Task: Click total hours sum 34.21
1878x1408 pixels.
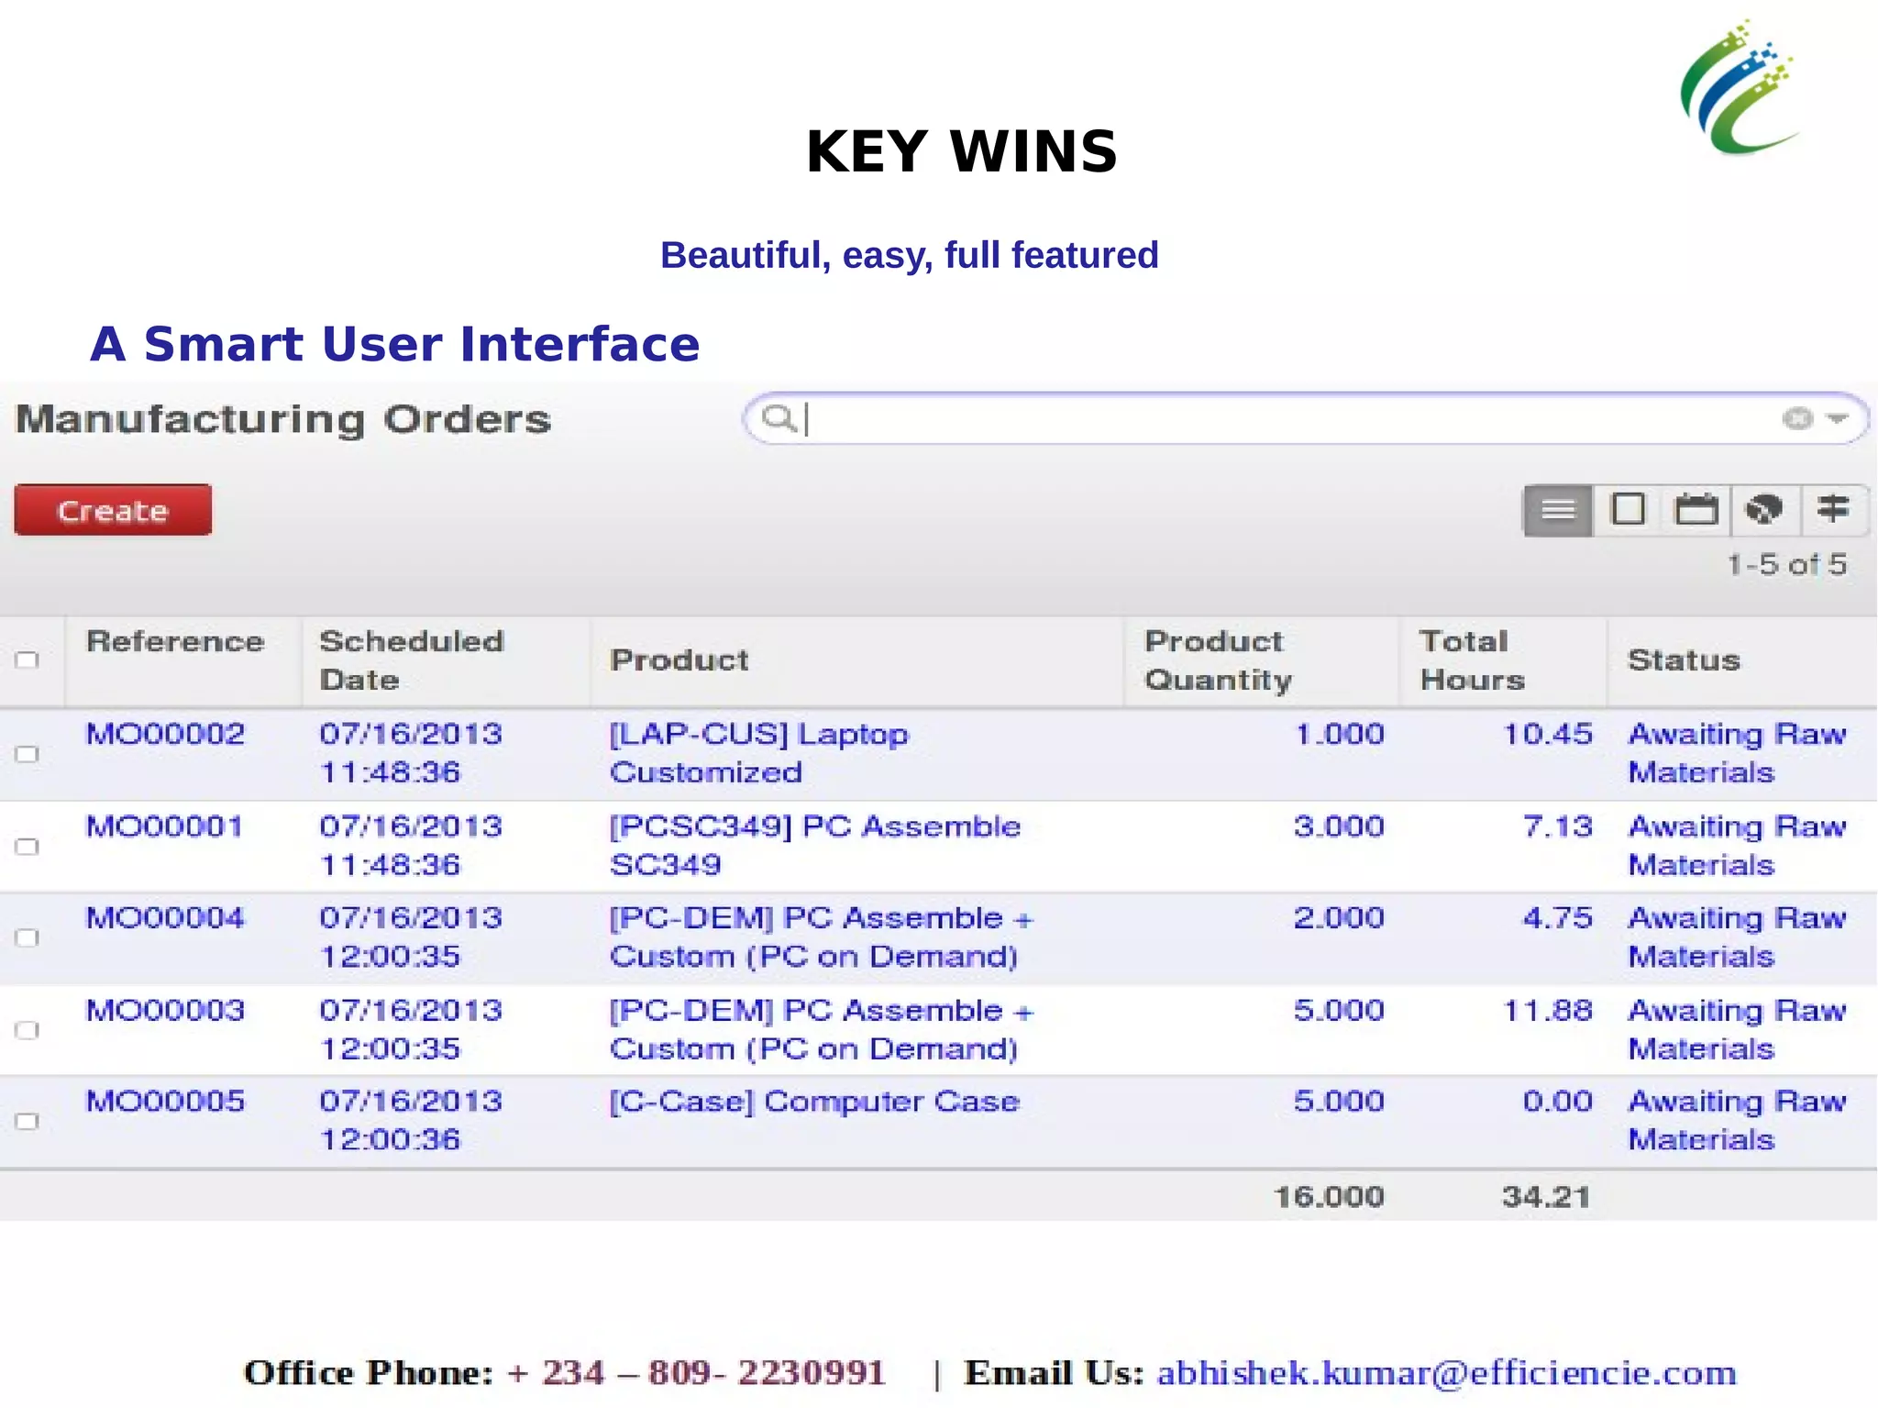Action: point(1546,1196)
